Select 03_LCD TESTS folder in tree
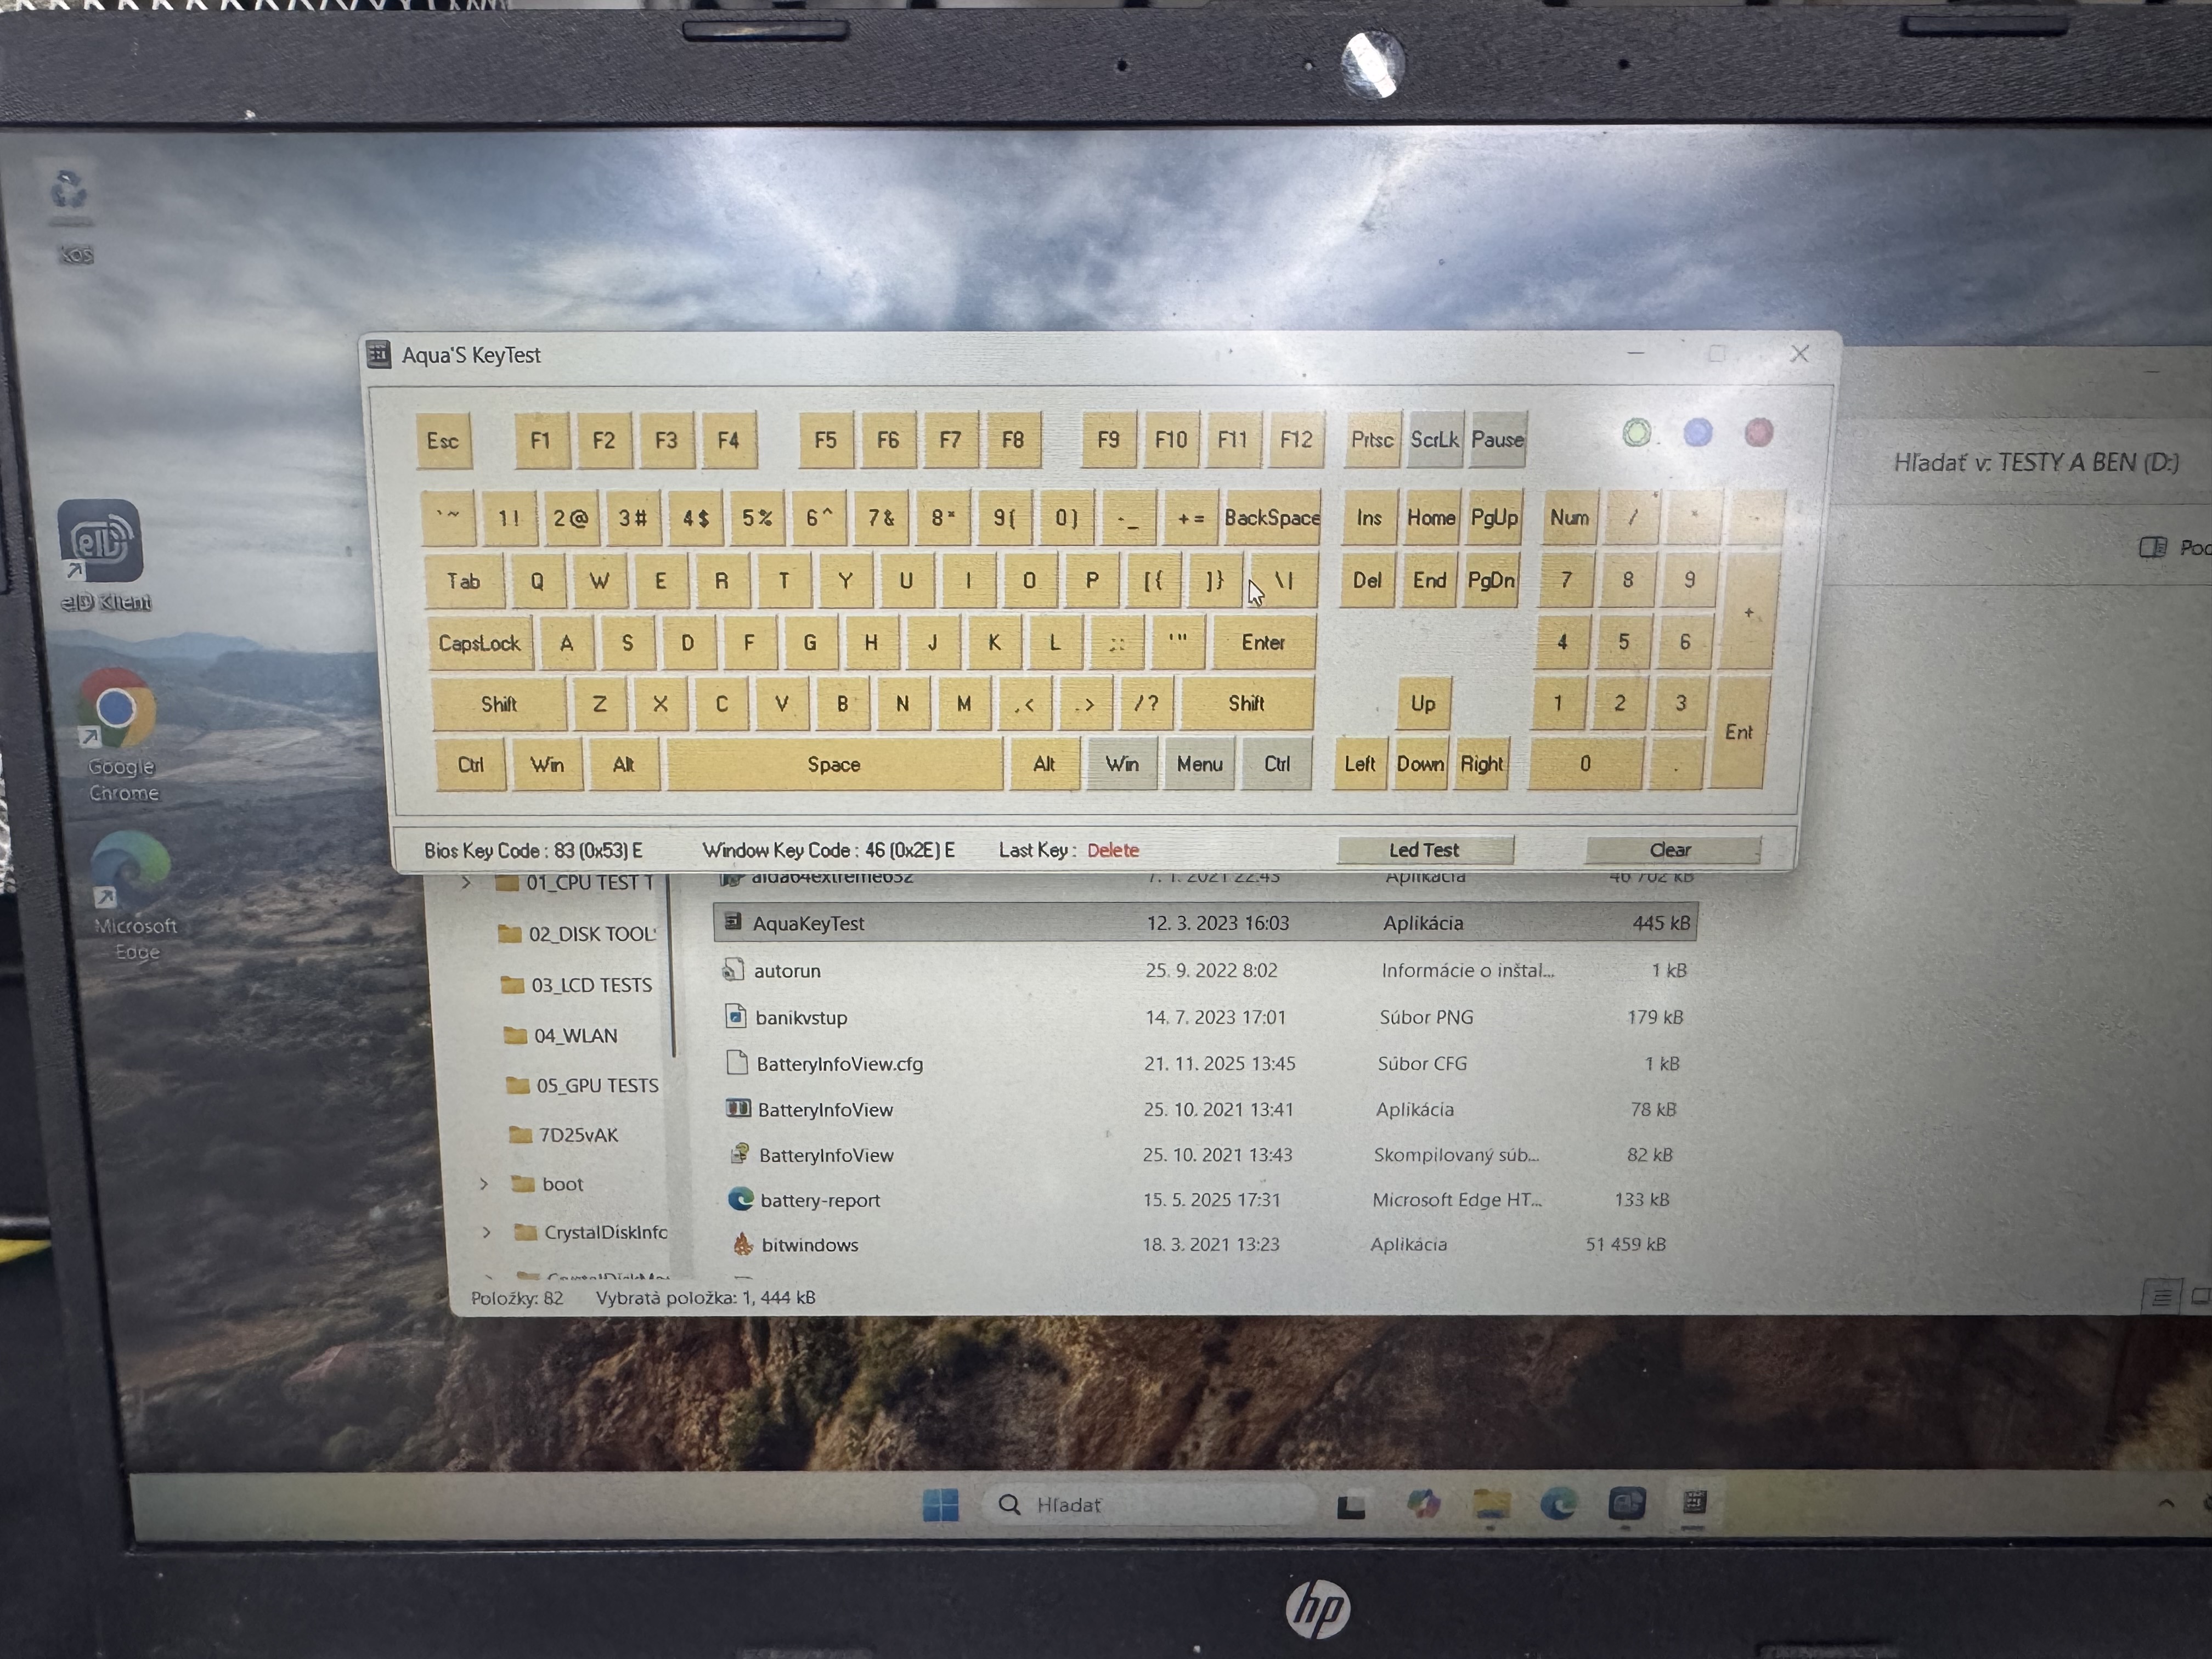Viewport: 2212px width, 1659px height. (x=577, y=985)
